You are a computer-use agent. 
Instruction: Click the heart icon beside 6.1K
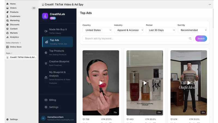click(x=172, y=119)
